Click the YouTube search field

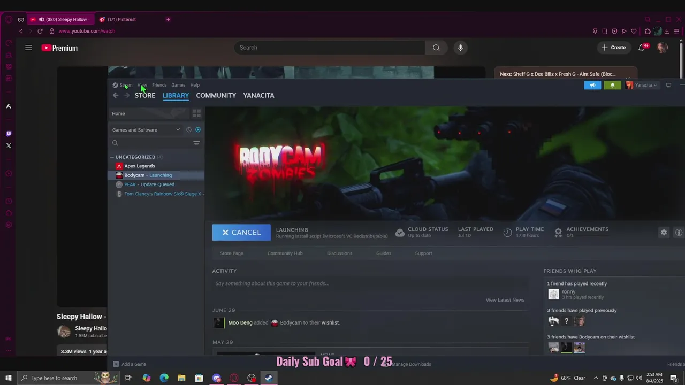(x=330, y=48)
